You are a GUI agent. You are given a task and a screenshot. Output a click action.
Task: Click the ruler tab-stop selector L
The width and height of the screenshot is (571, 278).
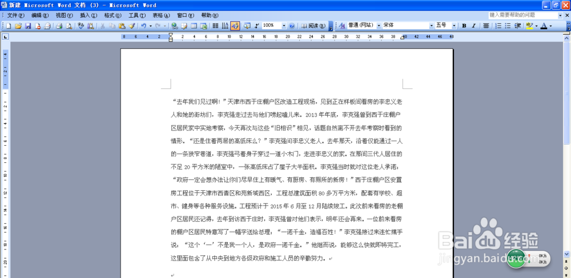(5, 36)
